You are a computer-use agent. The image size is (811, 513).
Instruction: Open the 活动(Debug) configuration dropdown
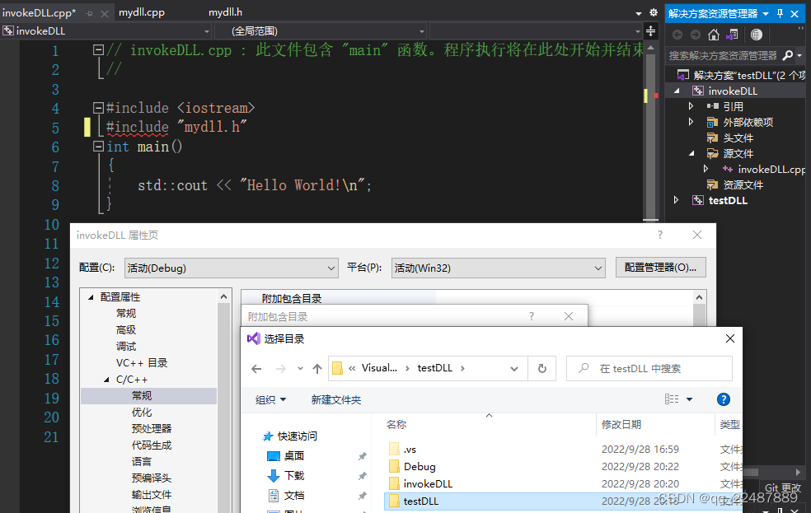pyautogui.click(x=330, y=268)
